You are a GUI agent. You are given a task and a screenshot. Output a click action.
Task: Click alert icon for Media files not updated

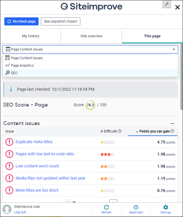click(9, 178)
